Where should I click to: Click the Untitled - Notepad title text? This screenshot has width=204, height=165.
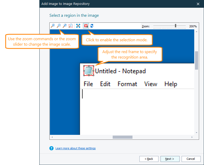(x=120, y=71)
